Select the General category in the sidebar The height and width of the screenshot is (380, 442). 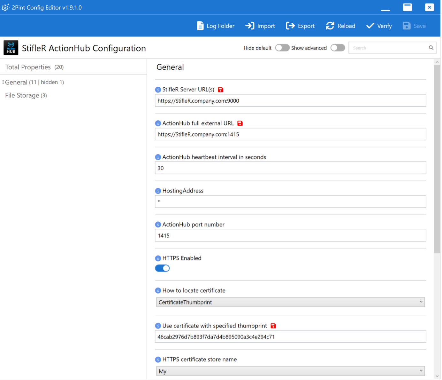pos(16,82)
